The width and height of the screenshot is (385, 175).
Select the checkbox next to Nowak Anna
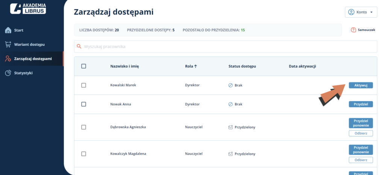(83, 104)
